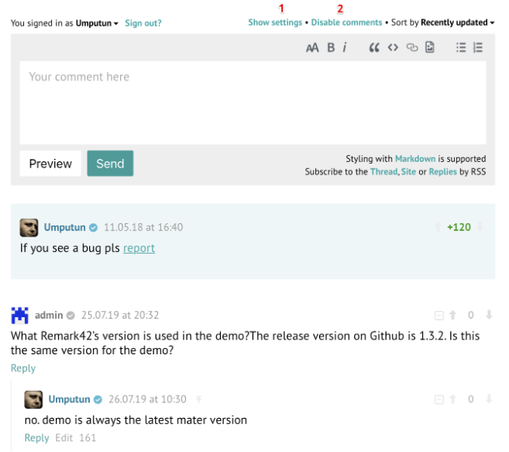Focus the 'Your comment here' text area

tap(253, 102)
